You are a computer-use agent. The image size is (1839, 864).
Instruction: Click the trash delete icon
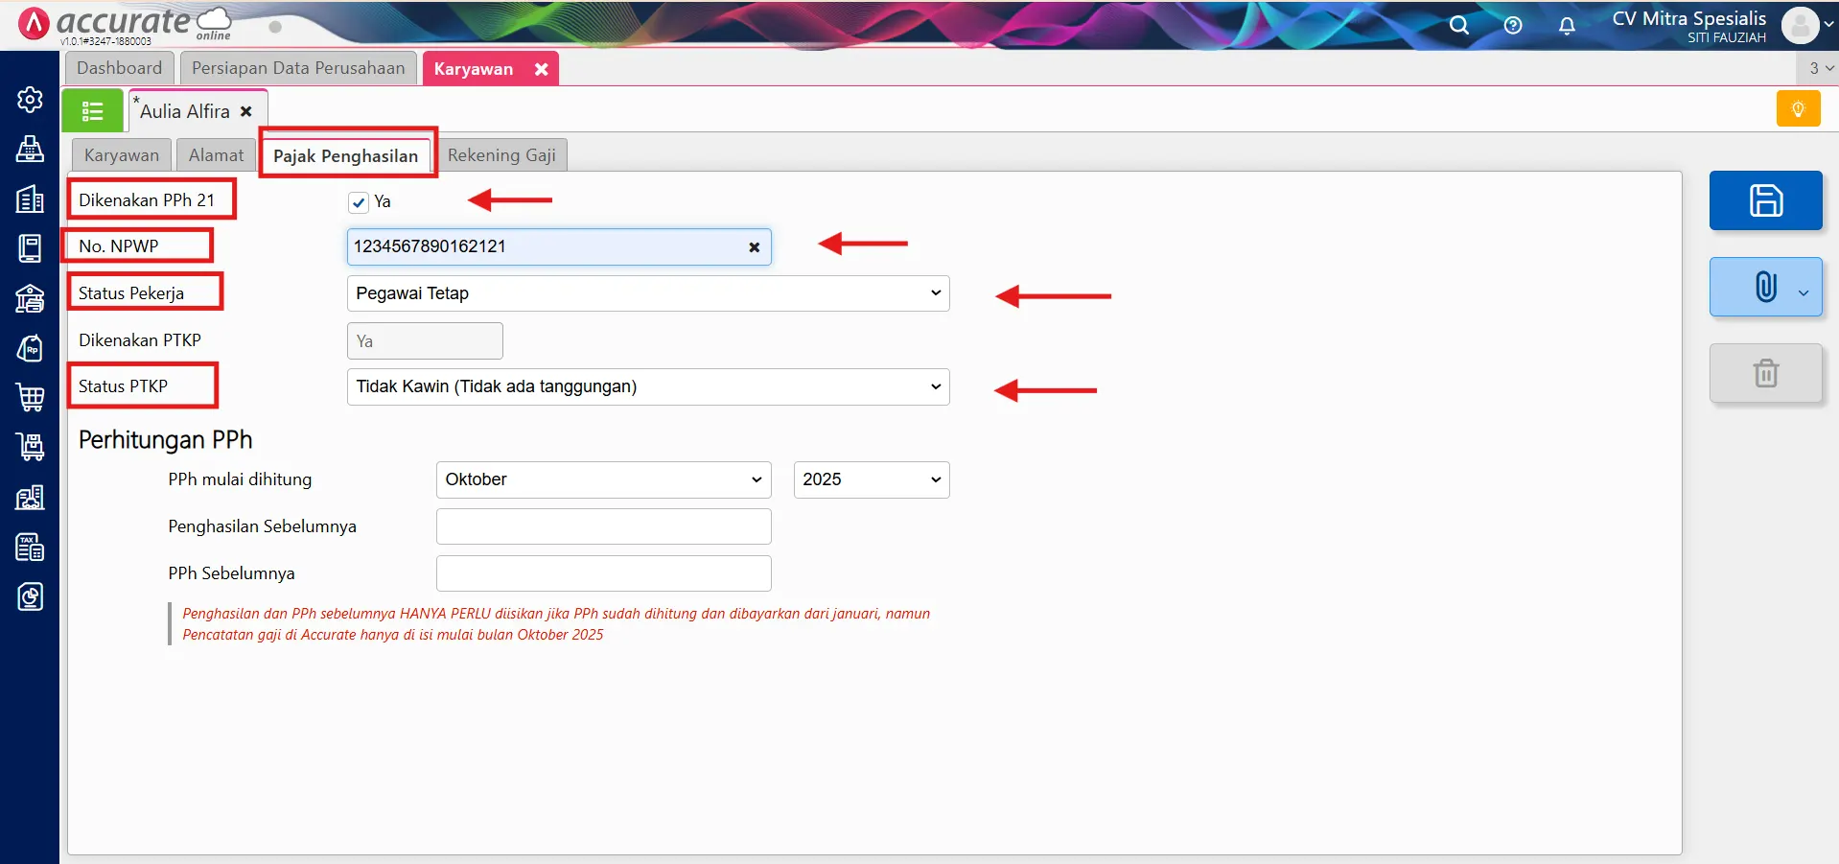[x=1765, y=373]
